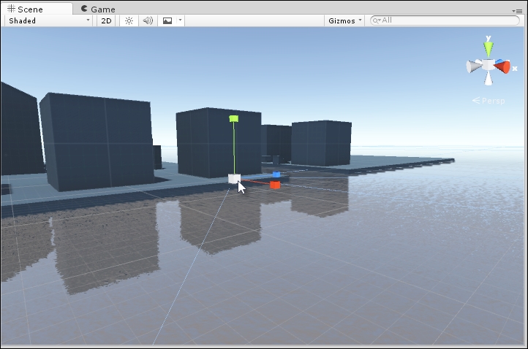Click the green Y-axis cone on orientation gizmo

(488, 49)
